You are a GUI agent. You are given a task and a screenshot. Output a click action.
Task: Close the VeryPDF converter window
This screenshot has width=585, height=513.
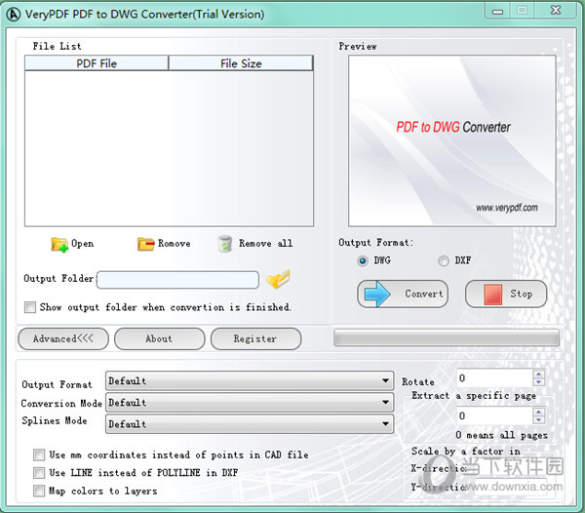click(x=556, y=10)
